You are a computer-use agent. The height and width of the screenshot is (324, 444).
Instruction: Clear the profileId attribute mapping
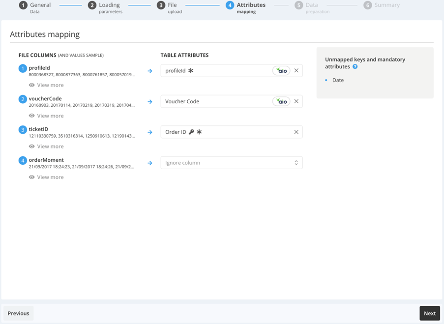coord(296,70)
